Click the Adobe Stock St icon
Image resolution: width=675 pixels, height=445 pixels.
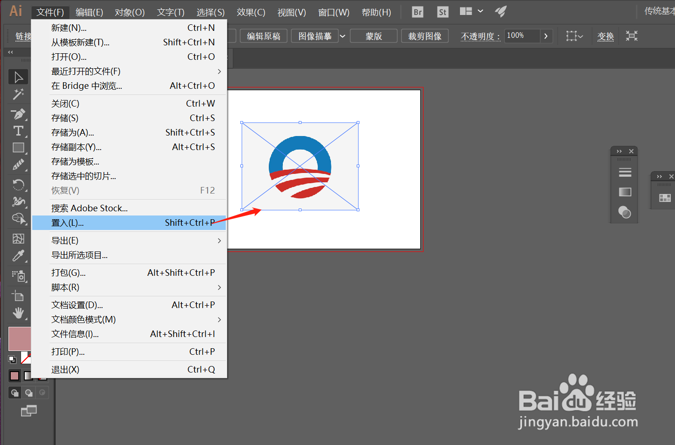[x=442, y=12]
